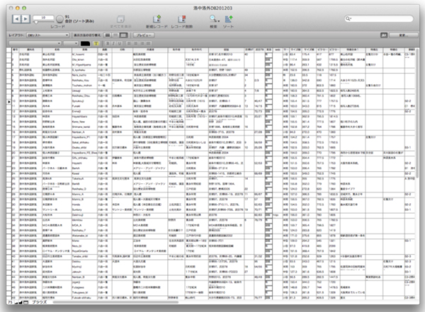This screenshot has height=312, width=425.
Task: Select the M_Higashiyama cell
Action: coord(84,64)
